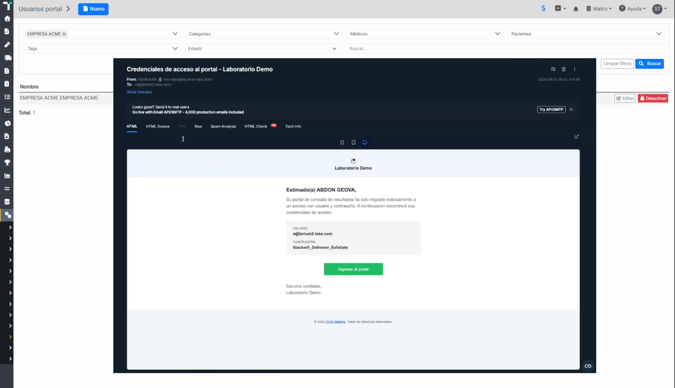Open the Pacientes dropdown
The width and height of the screenshot is (675, 388).
[x=586, y=34]
